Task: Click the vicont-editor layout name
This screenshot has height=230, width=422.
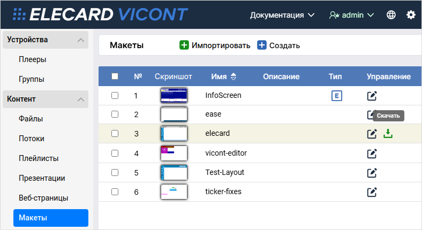Action: 226,153
